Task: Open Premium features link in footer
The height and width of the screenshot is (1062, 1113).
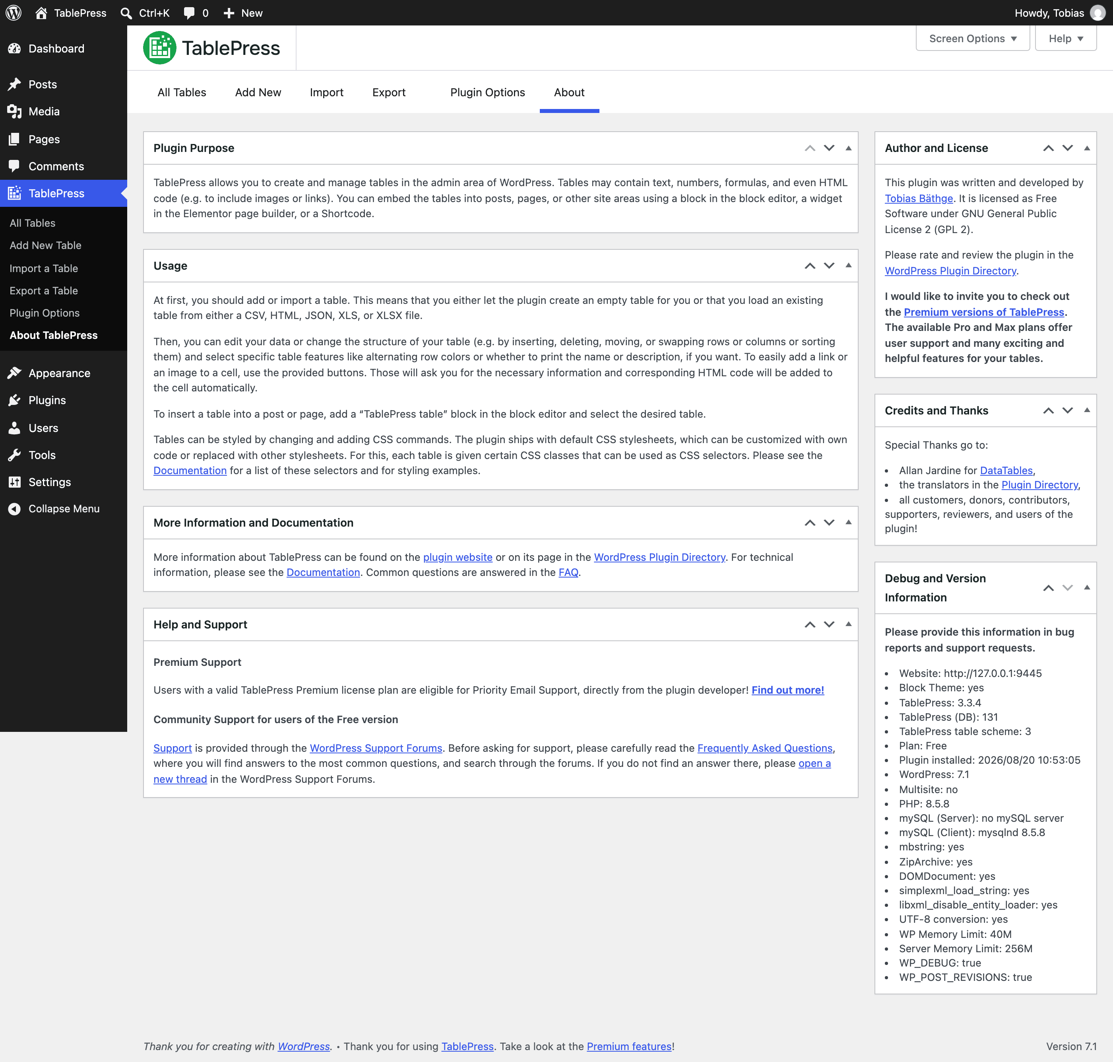Action: pos(629,1046)
